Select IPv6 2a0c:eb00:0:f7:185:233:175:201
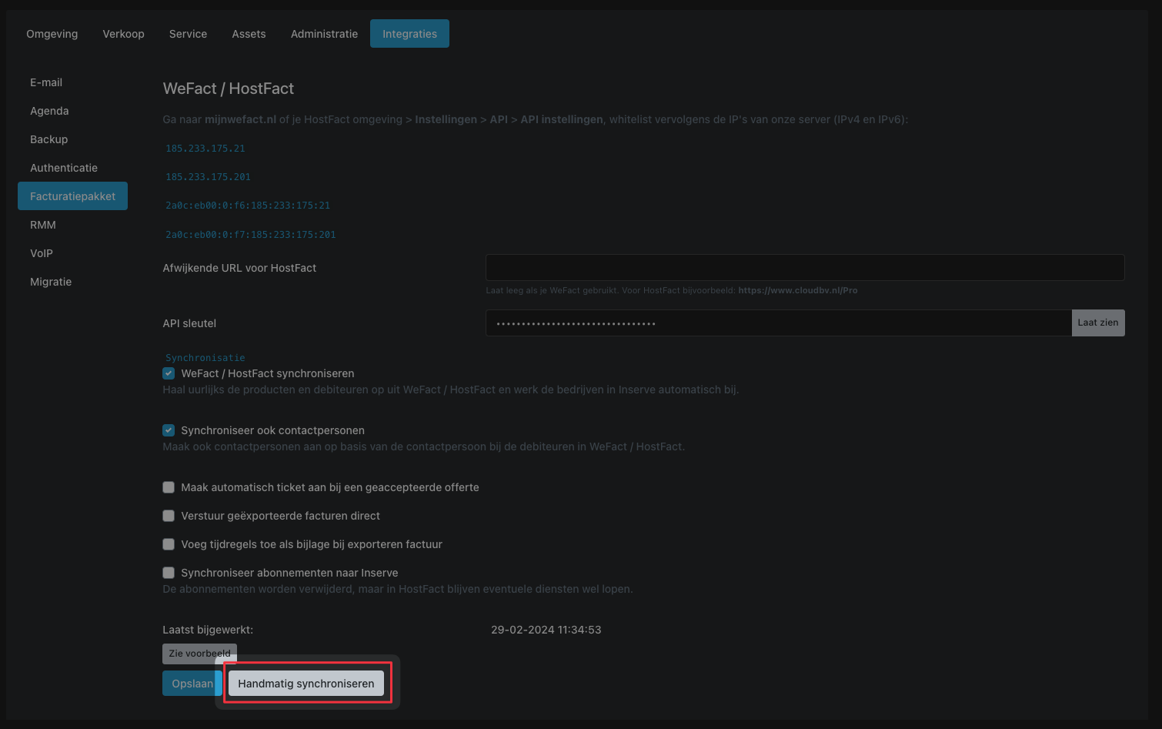Screen dimensions: 1162x729 (x=251, y=235)
